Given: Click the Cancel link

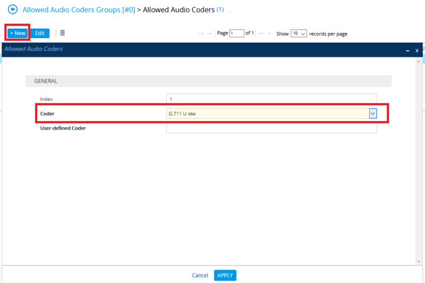Looking at the screenshot, I should [x=200, y=276].
